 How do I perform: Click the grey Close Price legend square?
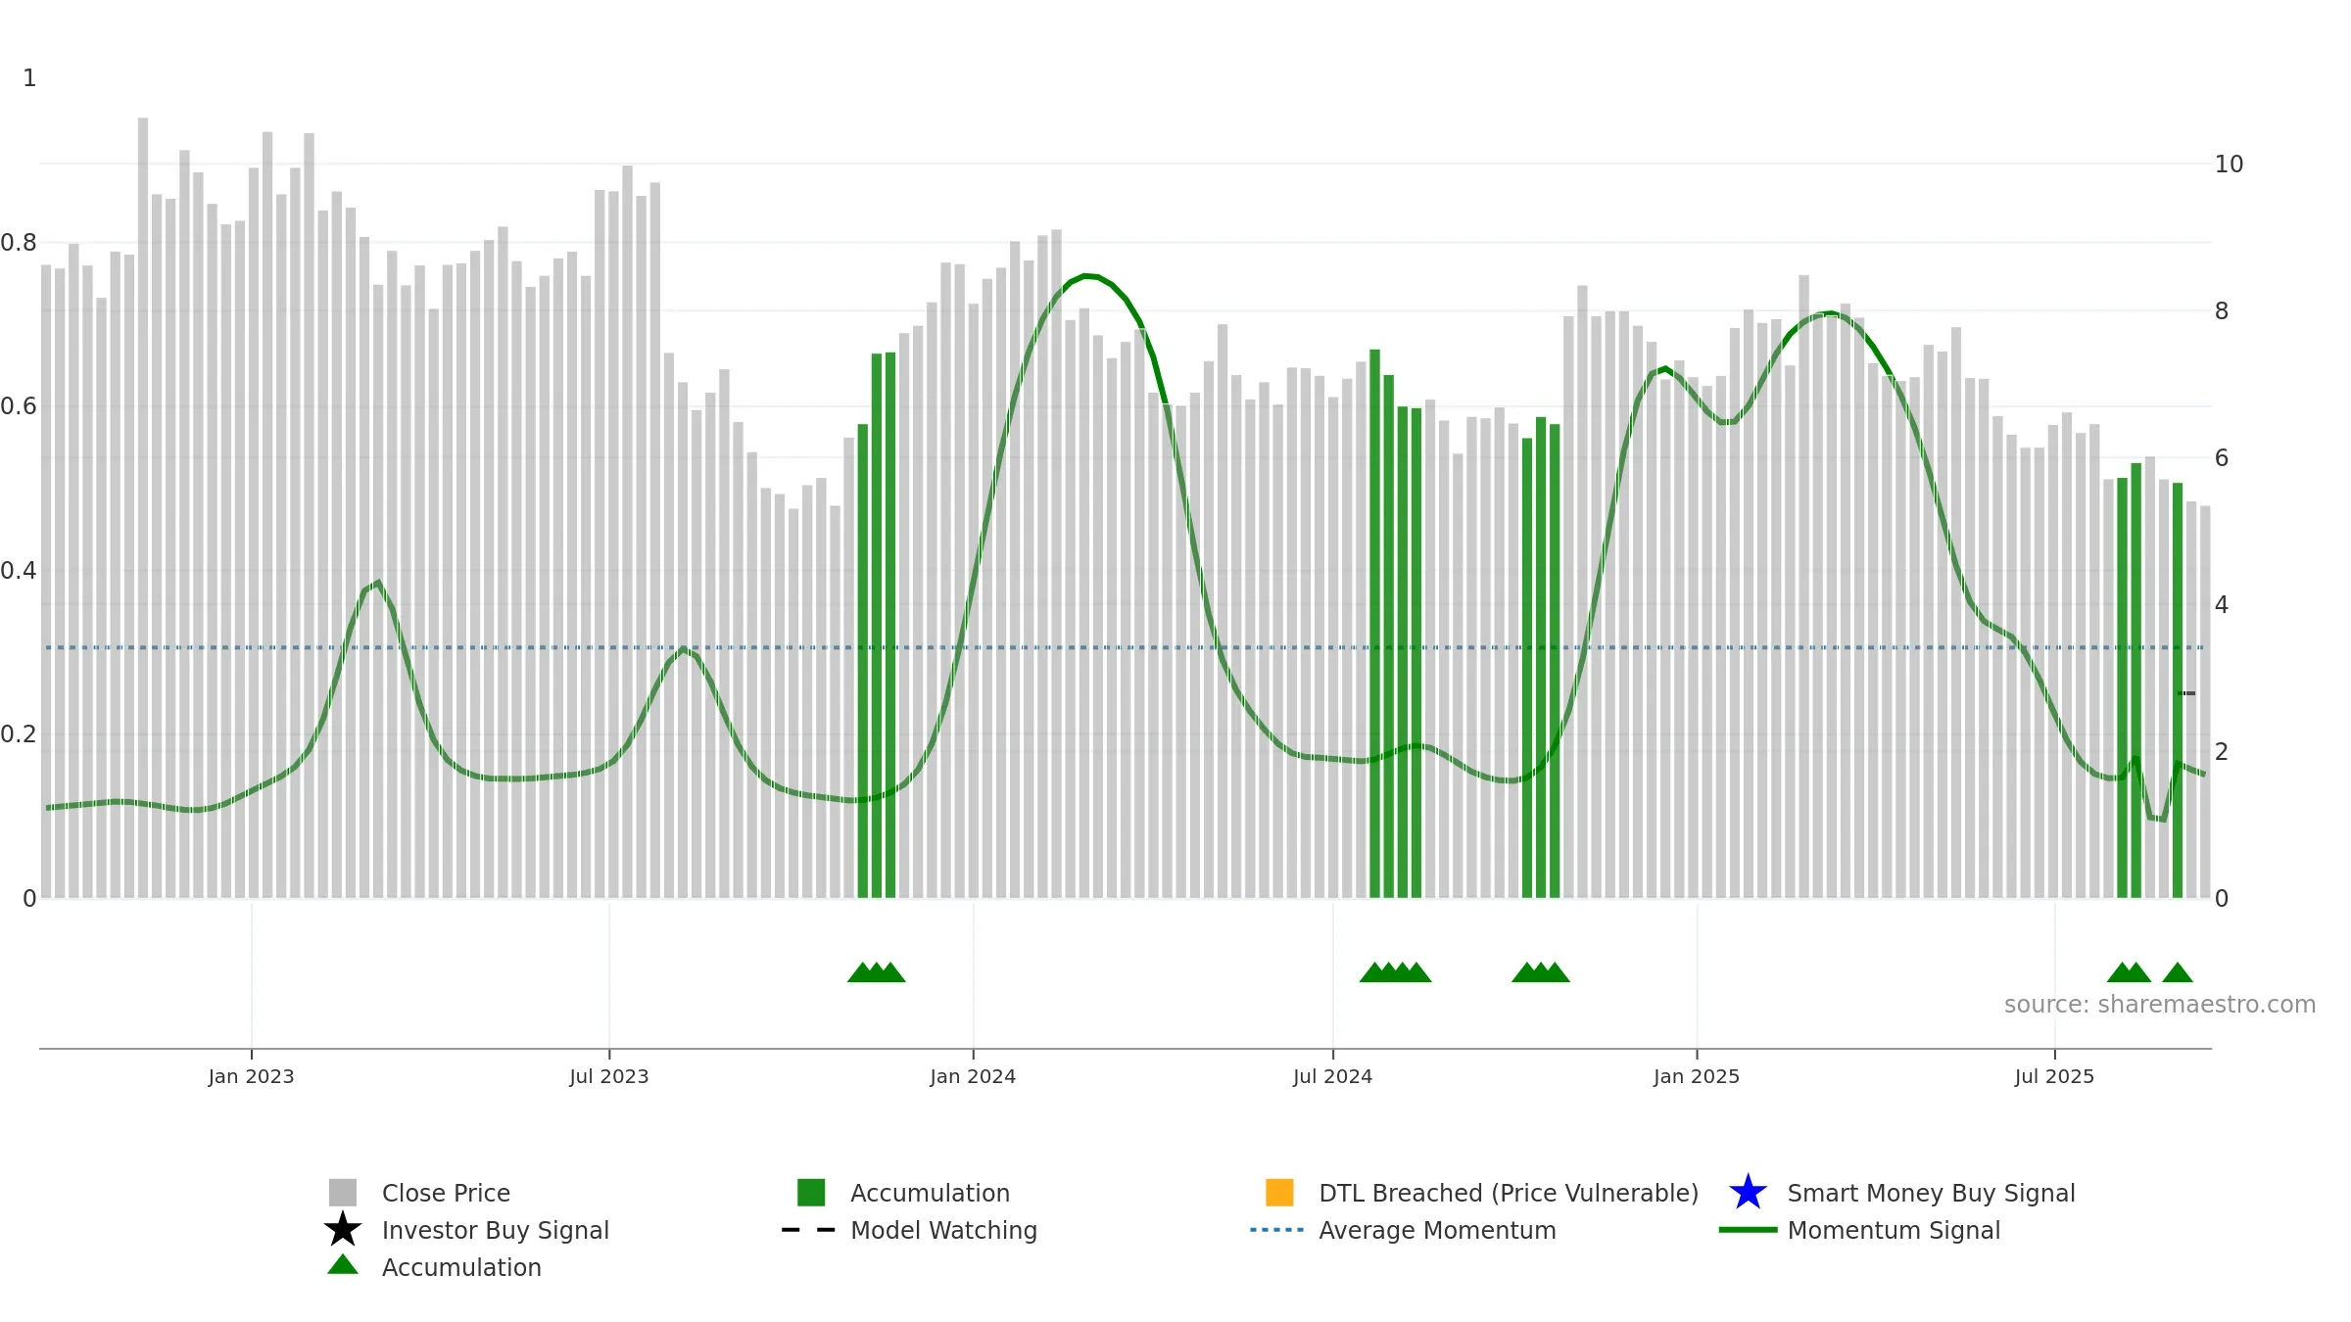[343, 1193]
